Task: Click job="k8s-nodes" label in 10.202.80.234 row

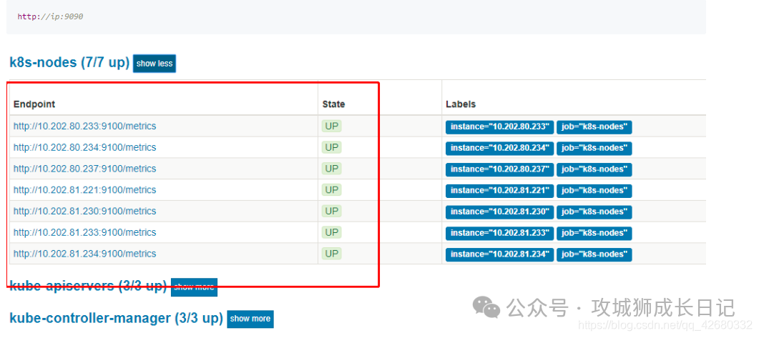Action: coord(594,149)
